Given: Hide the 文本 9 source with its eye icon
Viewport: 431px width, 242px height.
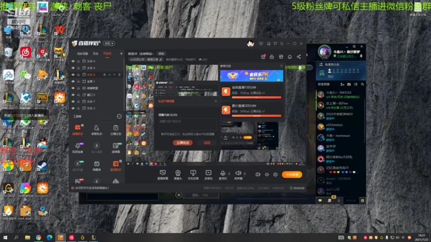Looking at the screenshot, I should 73,61.
